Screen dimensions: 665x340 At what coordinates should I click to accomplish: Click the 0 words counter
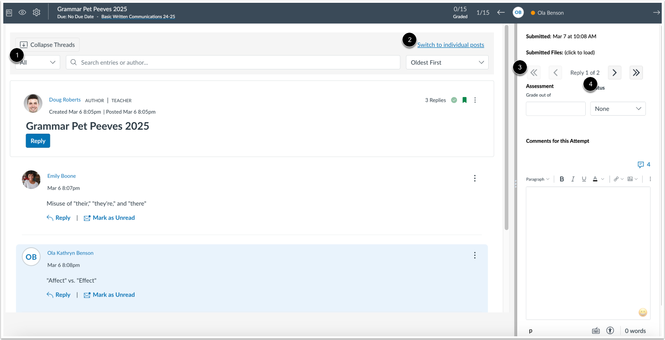tap(635, 331)
